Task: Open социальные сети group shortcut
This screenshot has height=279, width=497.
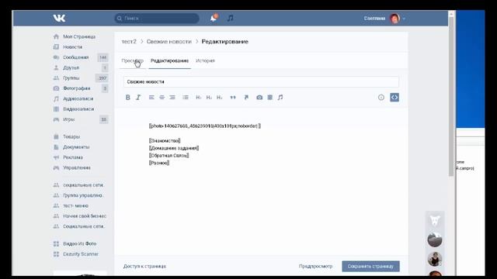Action: point(83,185)
